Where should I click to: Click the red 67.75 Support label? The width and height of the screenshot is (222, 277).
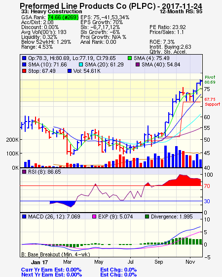[212, 102]
